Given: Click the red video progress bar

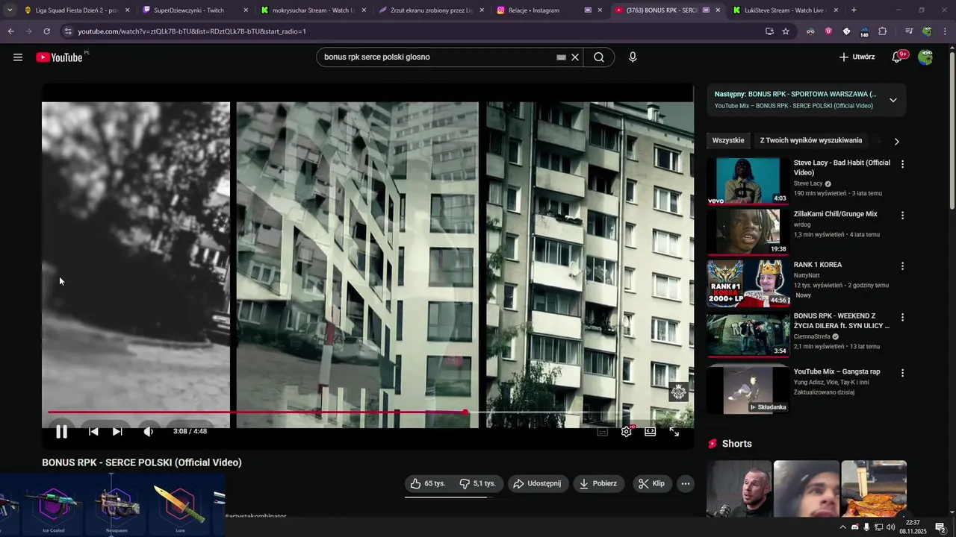Looking at the screenshot, I should click(x=256, y=412).
